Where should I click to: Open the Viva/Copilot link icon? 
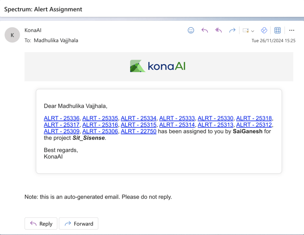[x=264, y=30]
